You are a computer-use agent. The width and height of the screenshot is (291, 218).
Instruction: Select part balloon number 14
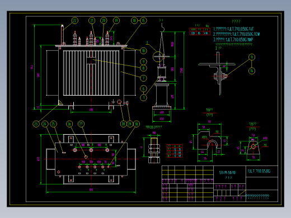pyautogui.click(x=252, y=71)
